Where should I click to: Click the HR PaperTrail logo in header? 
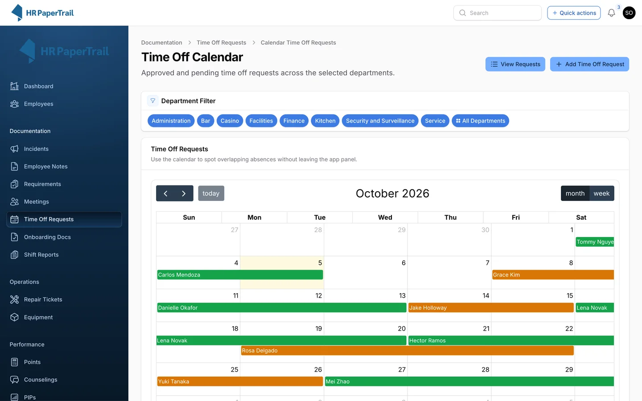pyautogui.click(x=42, y=13)
